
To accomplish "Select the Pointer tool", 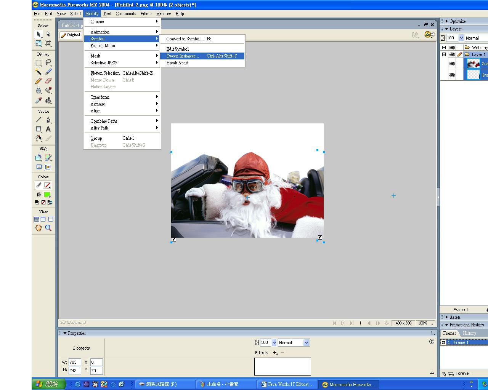I will pyautogui.click(x=39, y=34).
